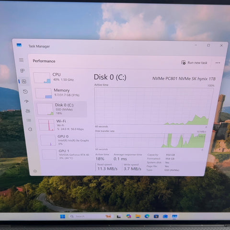Open Microsoft Edge from the taskbar

tap(147, 216)
